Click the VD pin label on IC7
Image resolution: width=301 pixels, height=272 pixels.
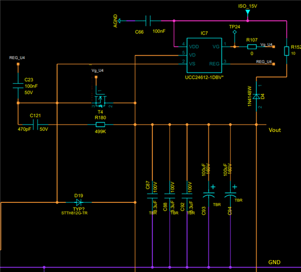192,55
